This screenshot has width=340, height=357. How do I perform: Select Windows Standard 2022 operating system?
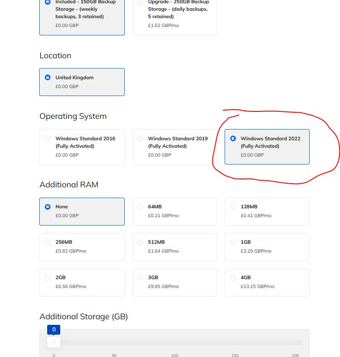coord(267,146)
